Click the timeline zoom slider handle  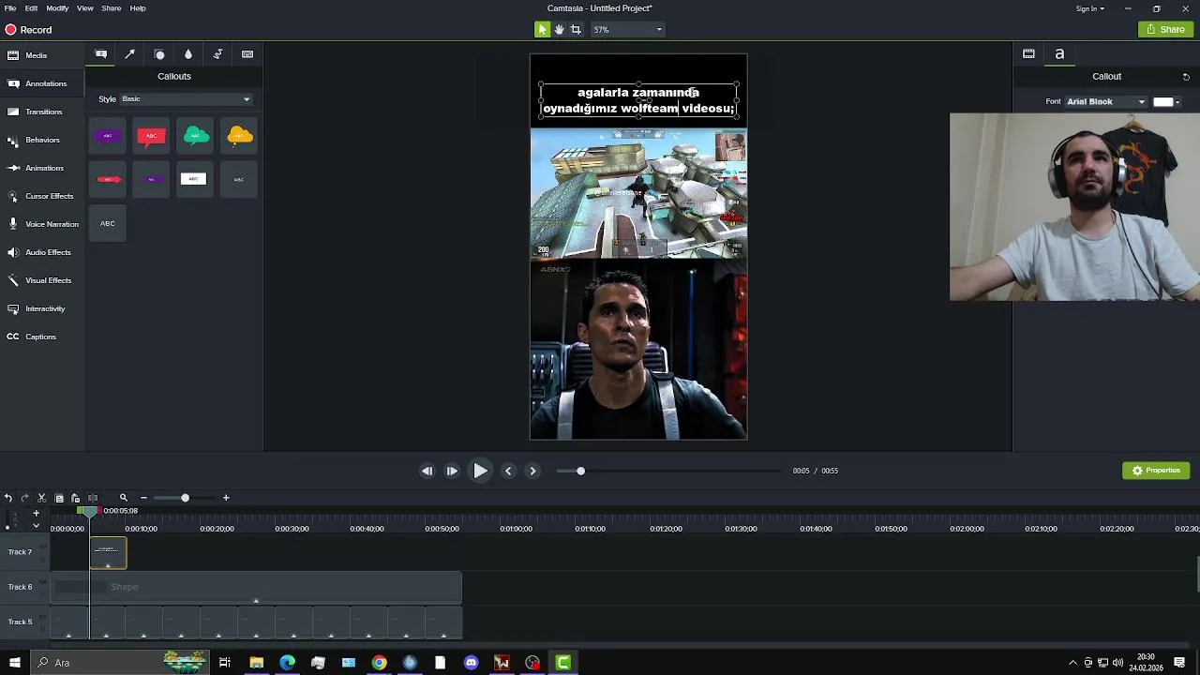tap(185, 498)
